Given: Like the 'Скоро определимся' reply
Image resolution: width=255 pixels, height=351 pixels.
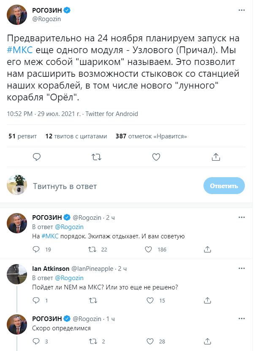Looking at the screenshot, I should (x=149, y=341).
